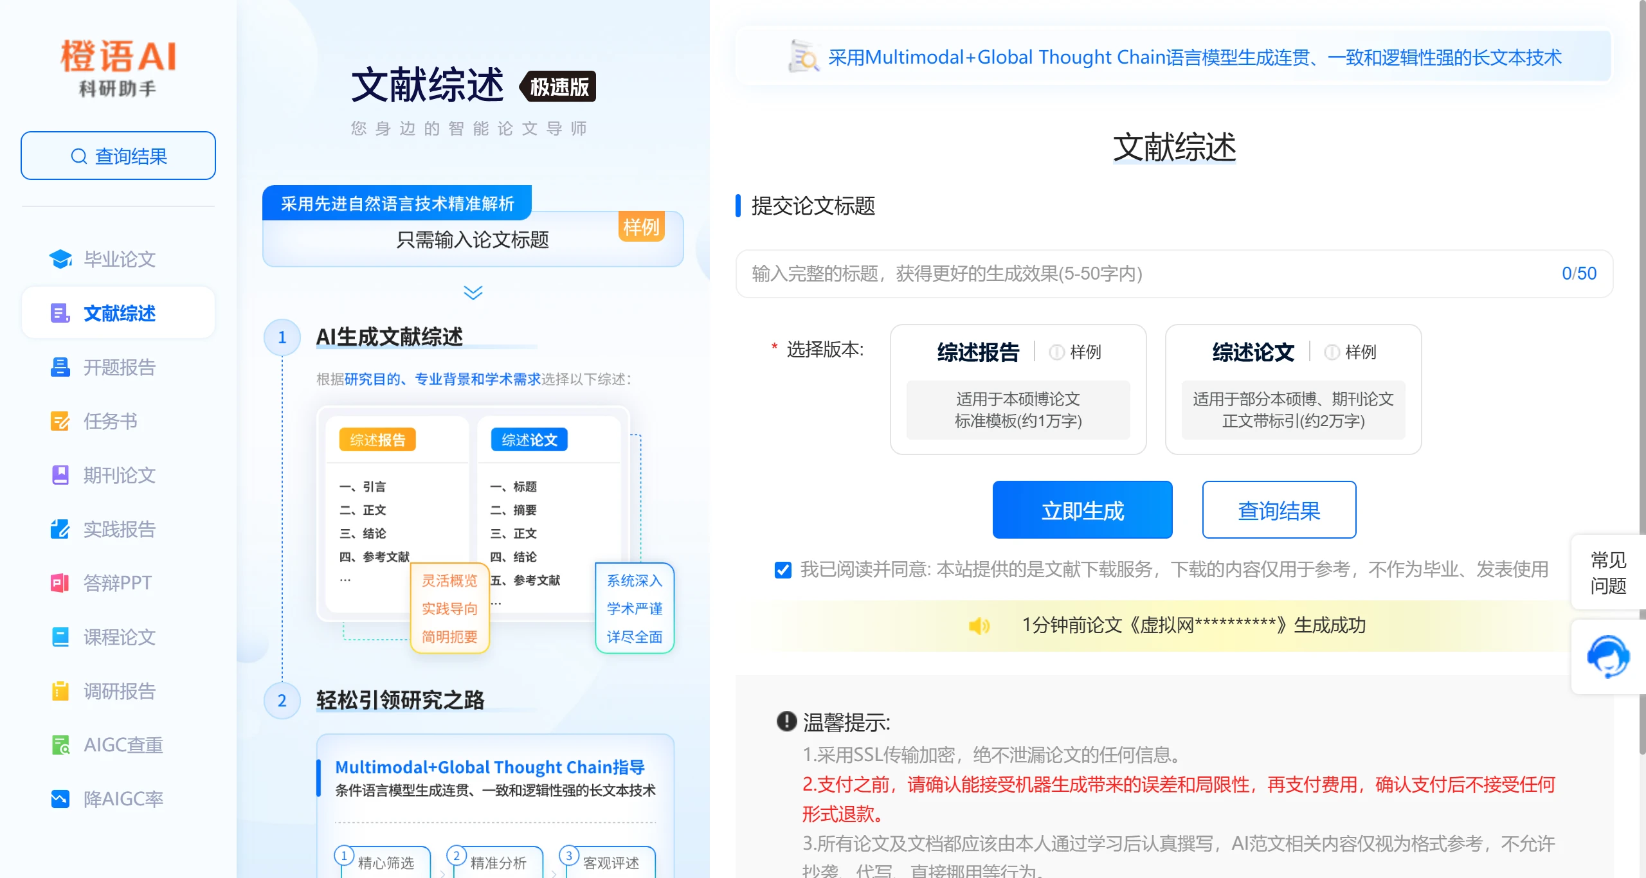Click the customer service chat icon
This screenshot has height=878, width=1646.
click(x=1609, y=656)
